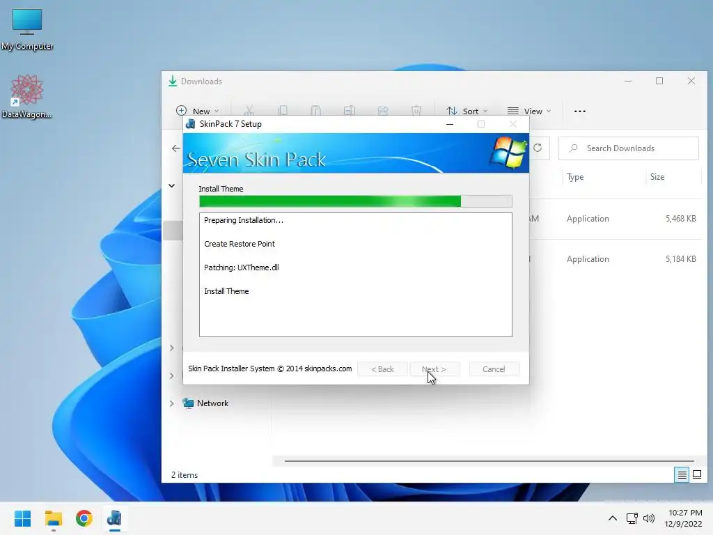This screenshot has width=713, height=535.
Task: Launch Google Chrome from the taskbar
Action: pyautogui.click(x=84, y=518)
